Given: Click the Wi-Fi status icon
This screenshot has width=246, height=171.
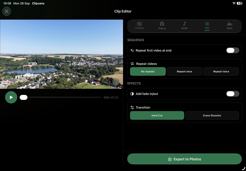Looking at the screenshot, I should 234,3.
